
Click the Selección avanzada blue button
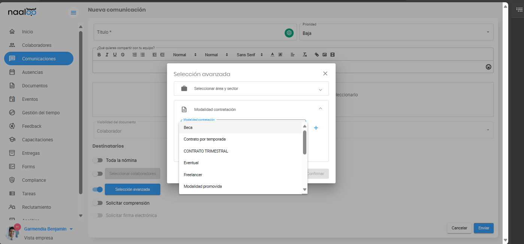133,189
